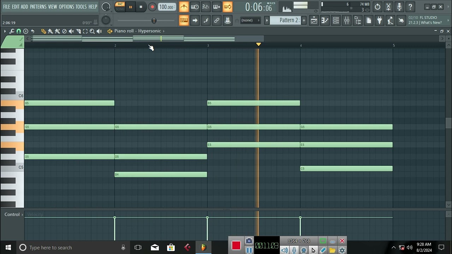The height and width of the screenshot is (254, 452).
Task: Open the EDIT menu
Action: pyautogui.click(x=16, y=7)
